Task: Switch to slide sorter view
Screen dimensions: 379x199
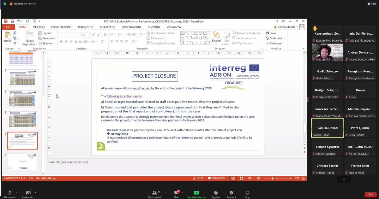Action: (x=242, y=178)
